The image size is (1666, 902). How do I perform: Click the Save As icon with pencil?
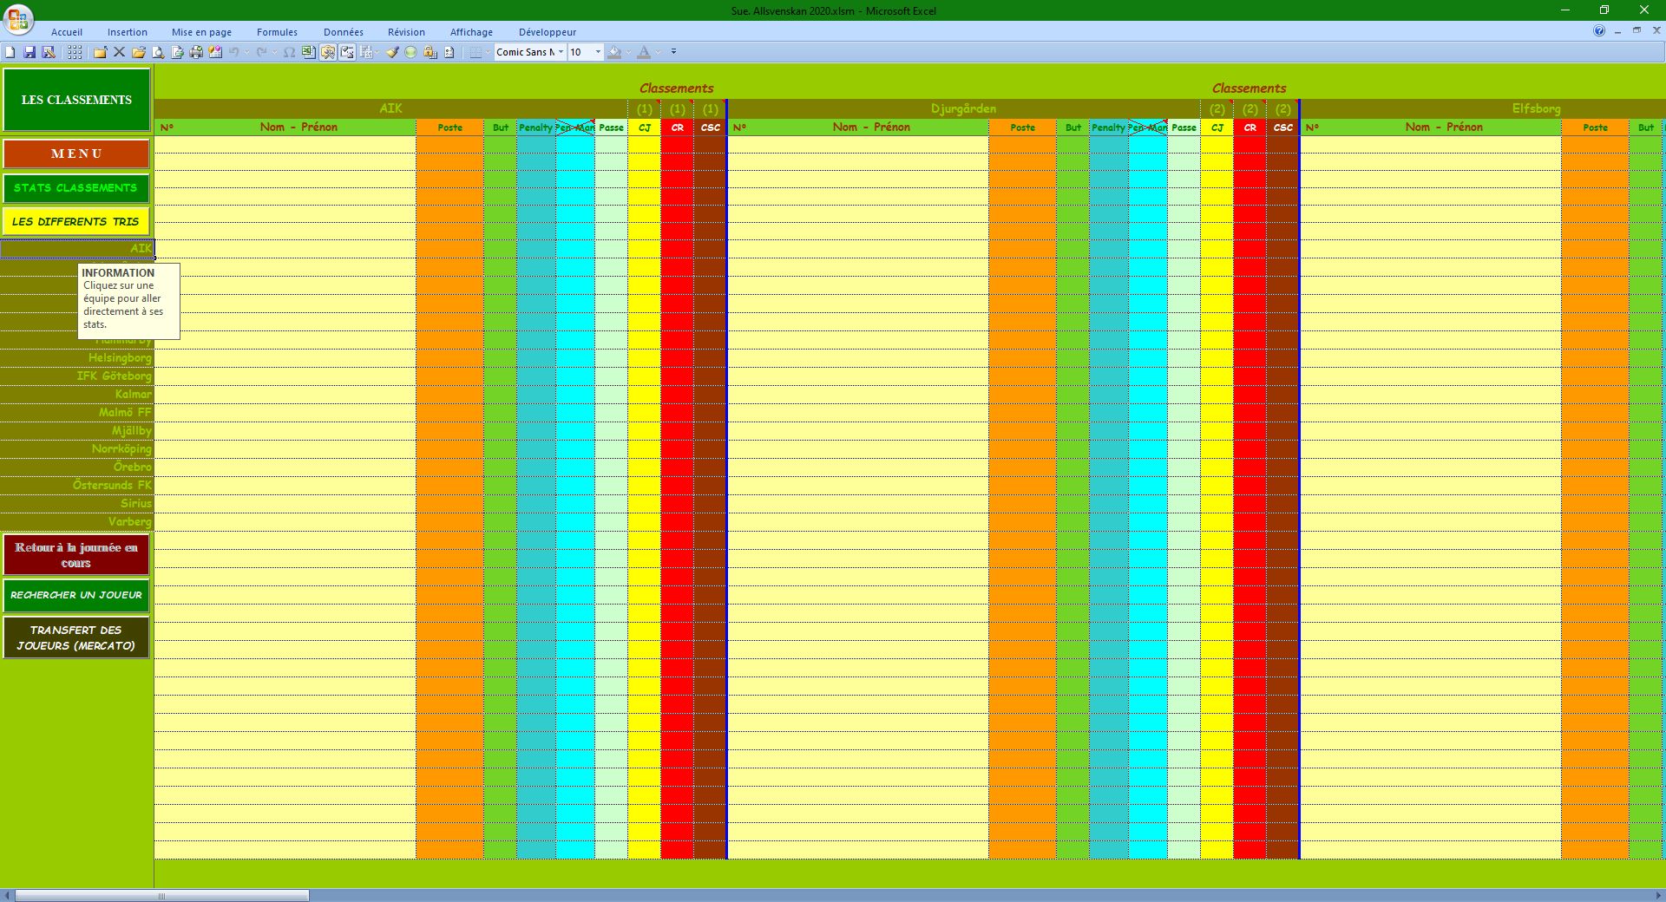tap(49, 52)
